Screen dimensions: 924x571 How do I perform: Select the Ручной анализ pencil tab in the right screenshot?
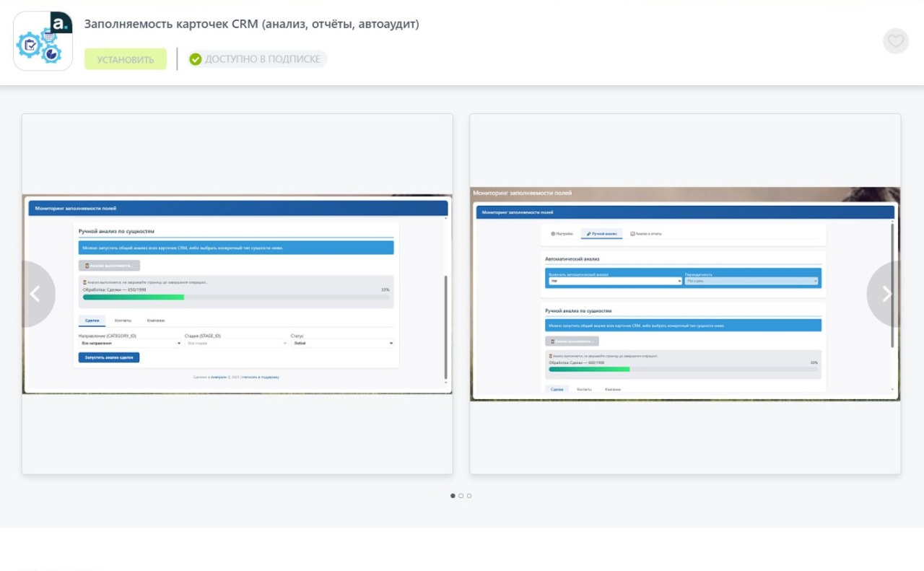601,234
